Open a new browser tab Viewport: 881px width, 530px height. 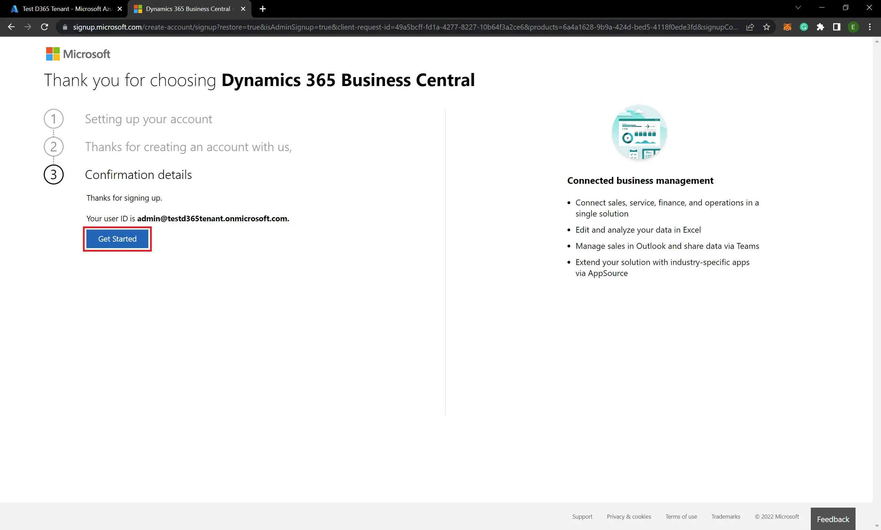(263, 9)
